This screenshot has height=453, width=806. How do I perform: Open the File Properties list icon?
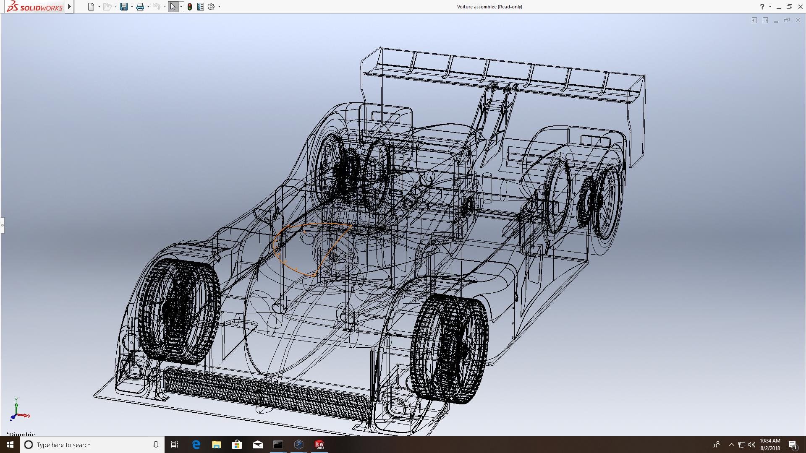201,7
